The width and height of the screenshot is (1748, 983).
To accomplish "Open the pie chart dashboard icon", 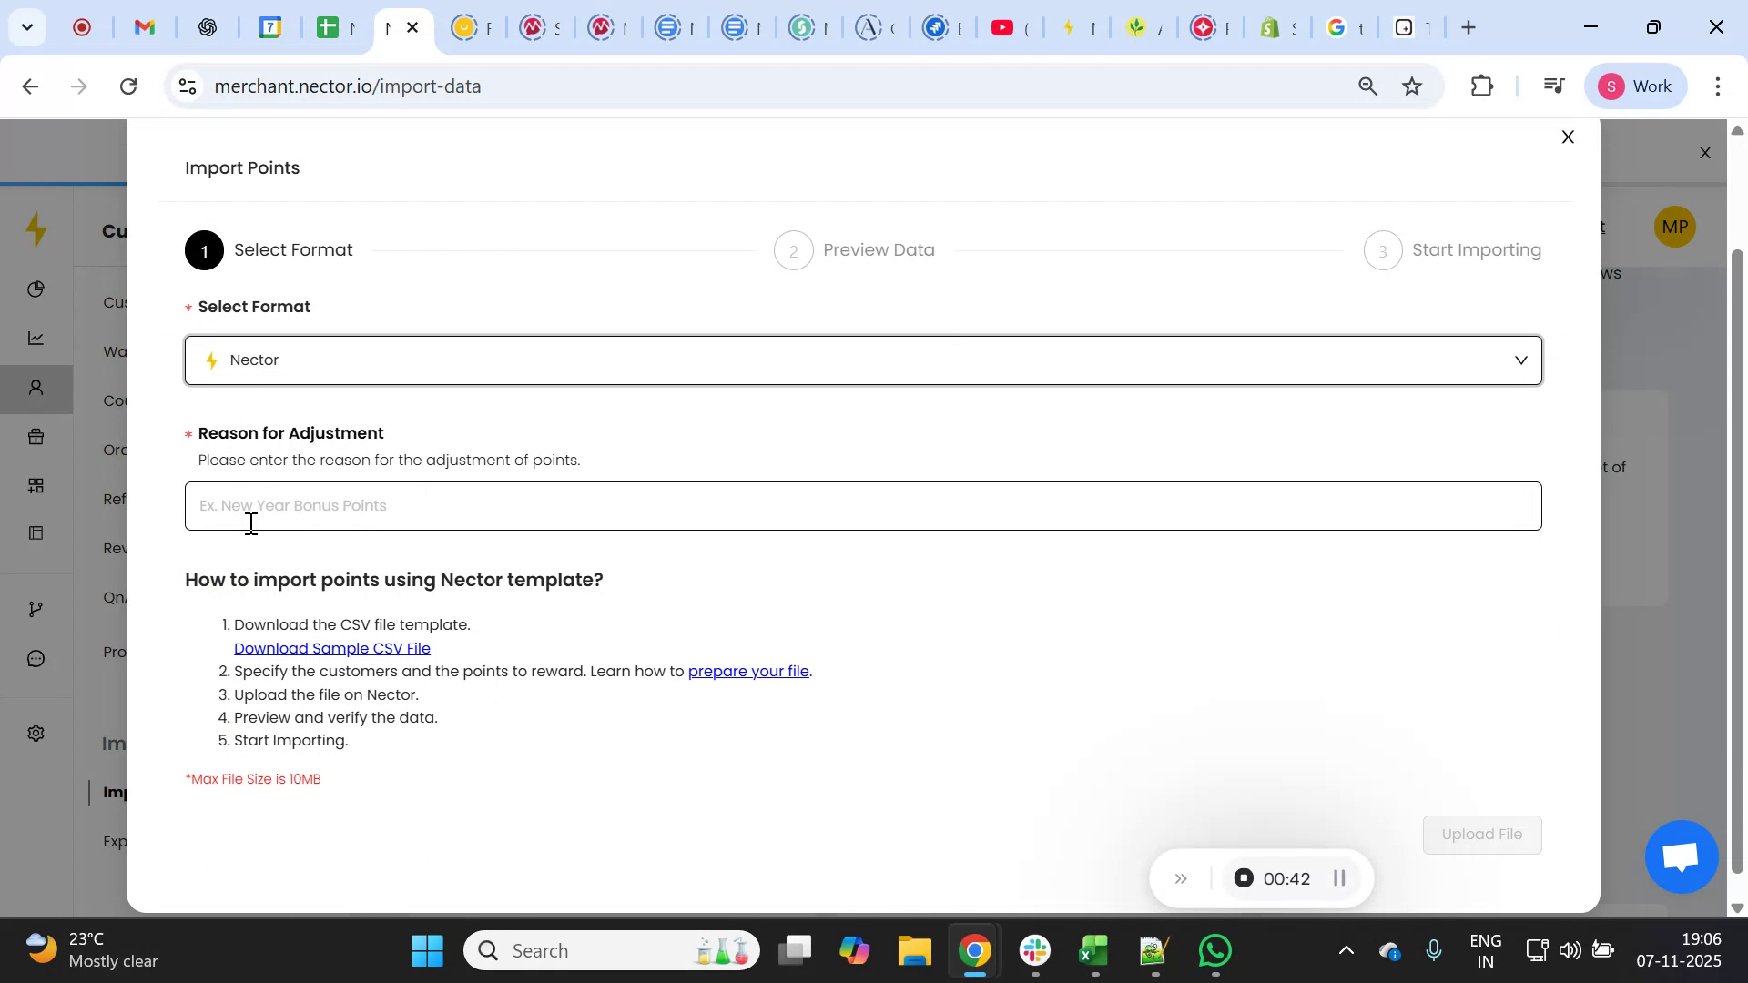I will [x=36, y=289].
